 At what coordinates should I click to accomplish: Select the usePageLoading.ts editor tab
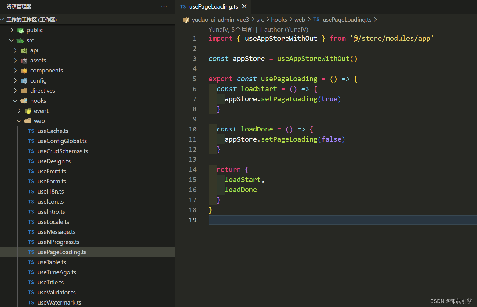point(213,6)
